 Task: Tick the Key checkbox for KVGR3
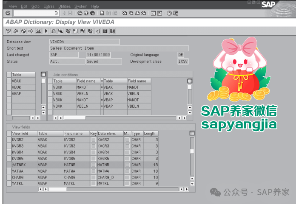click(94, 146)
